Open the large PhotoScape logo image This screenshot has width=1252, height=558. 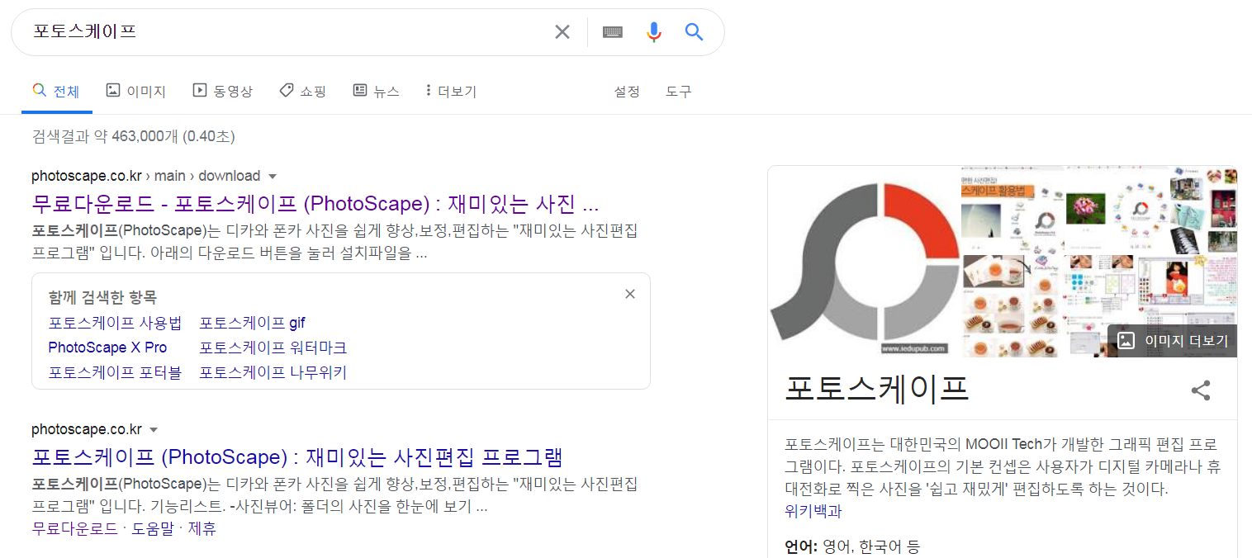click(x=864, y=262)
